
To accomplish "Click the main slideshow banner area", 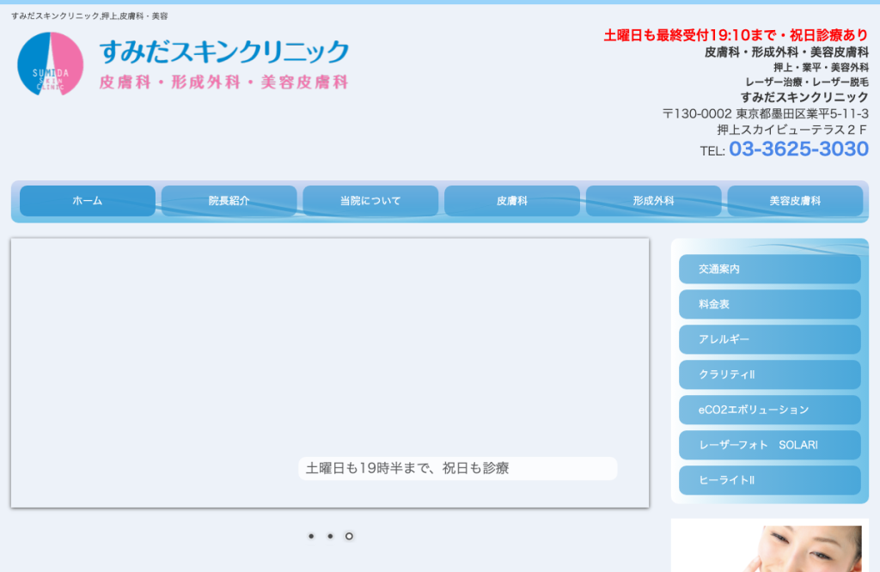I will [330, 373].
